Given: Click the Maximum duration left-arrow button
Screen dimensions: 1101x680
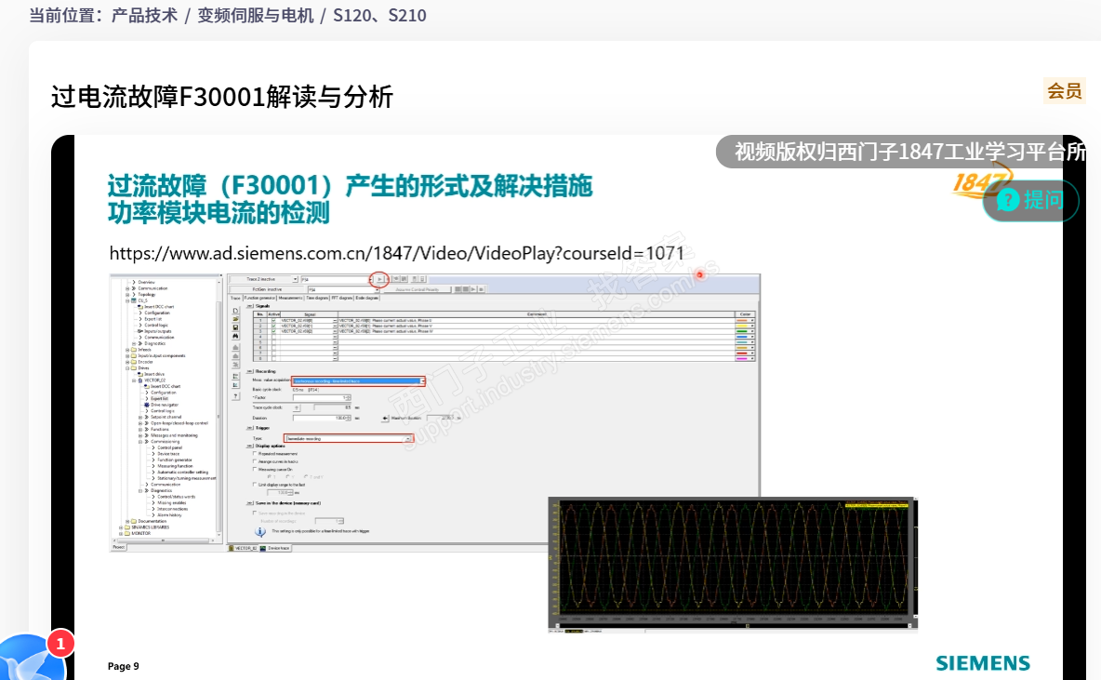Looking at the screenshot, I should tap(385, 418).
